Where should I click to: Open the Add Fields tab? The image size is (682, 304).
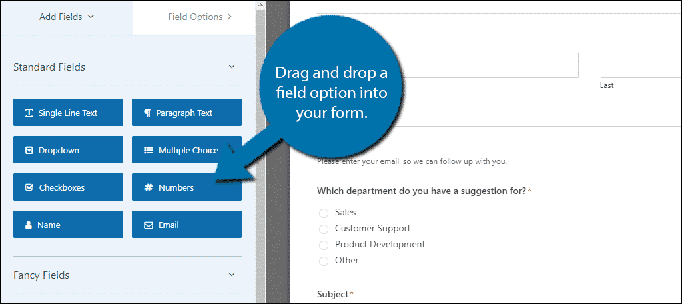(x=67, y=17)
